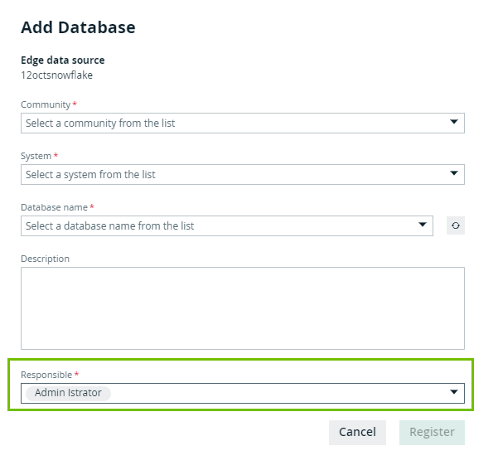Click the refresh icon beside Database name
Image resolution: width=498 pixels, height=470 pixels.
click(455, 225)
